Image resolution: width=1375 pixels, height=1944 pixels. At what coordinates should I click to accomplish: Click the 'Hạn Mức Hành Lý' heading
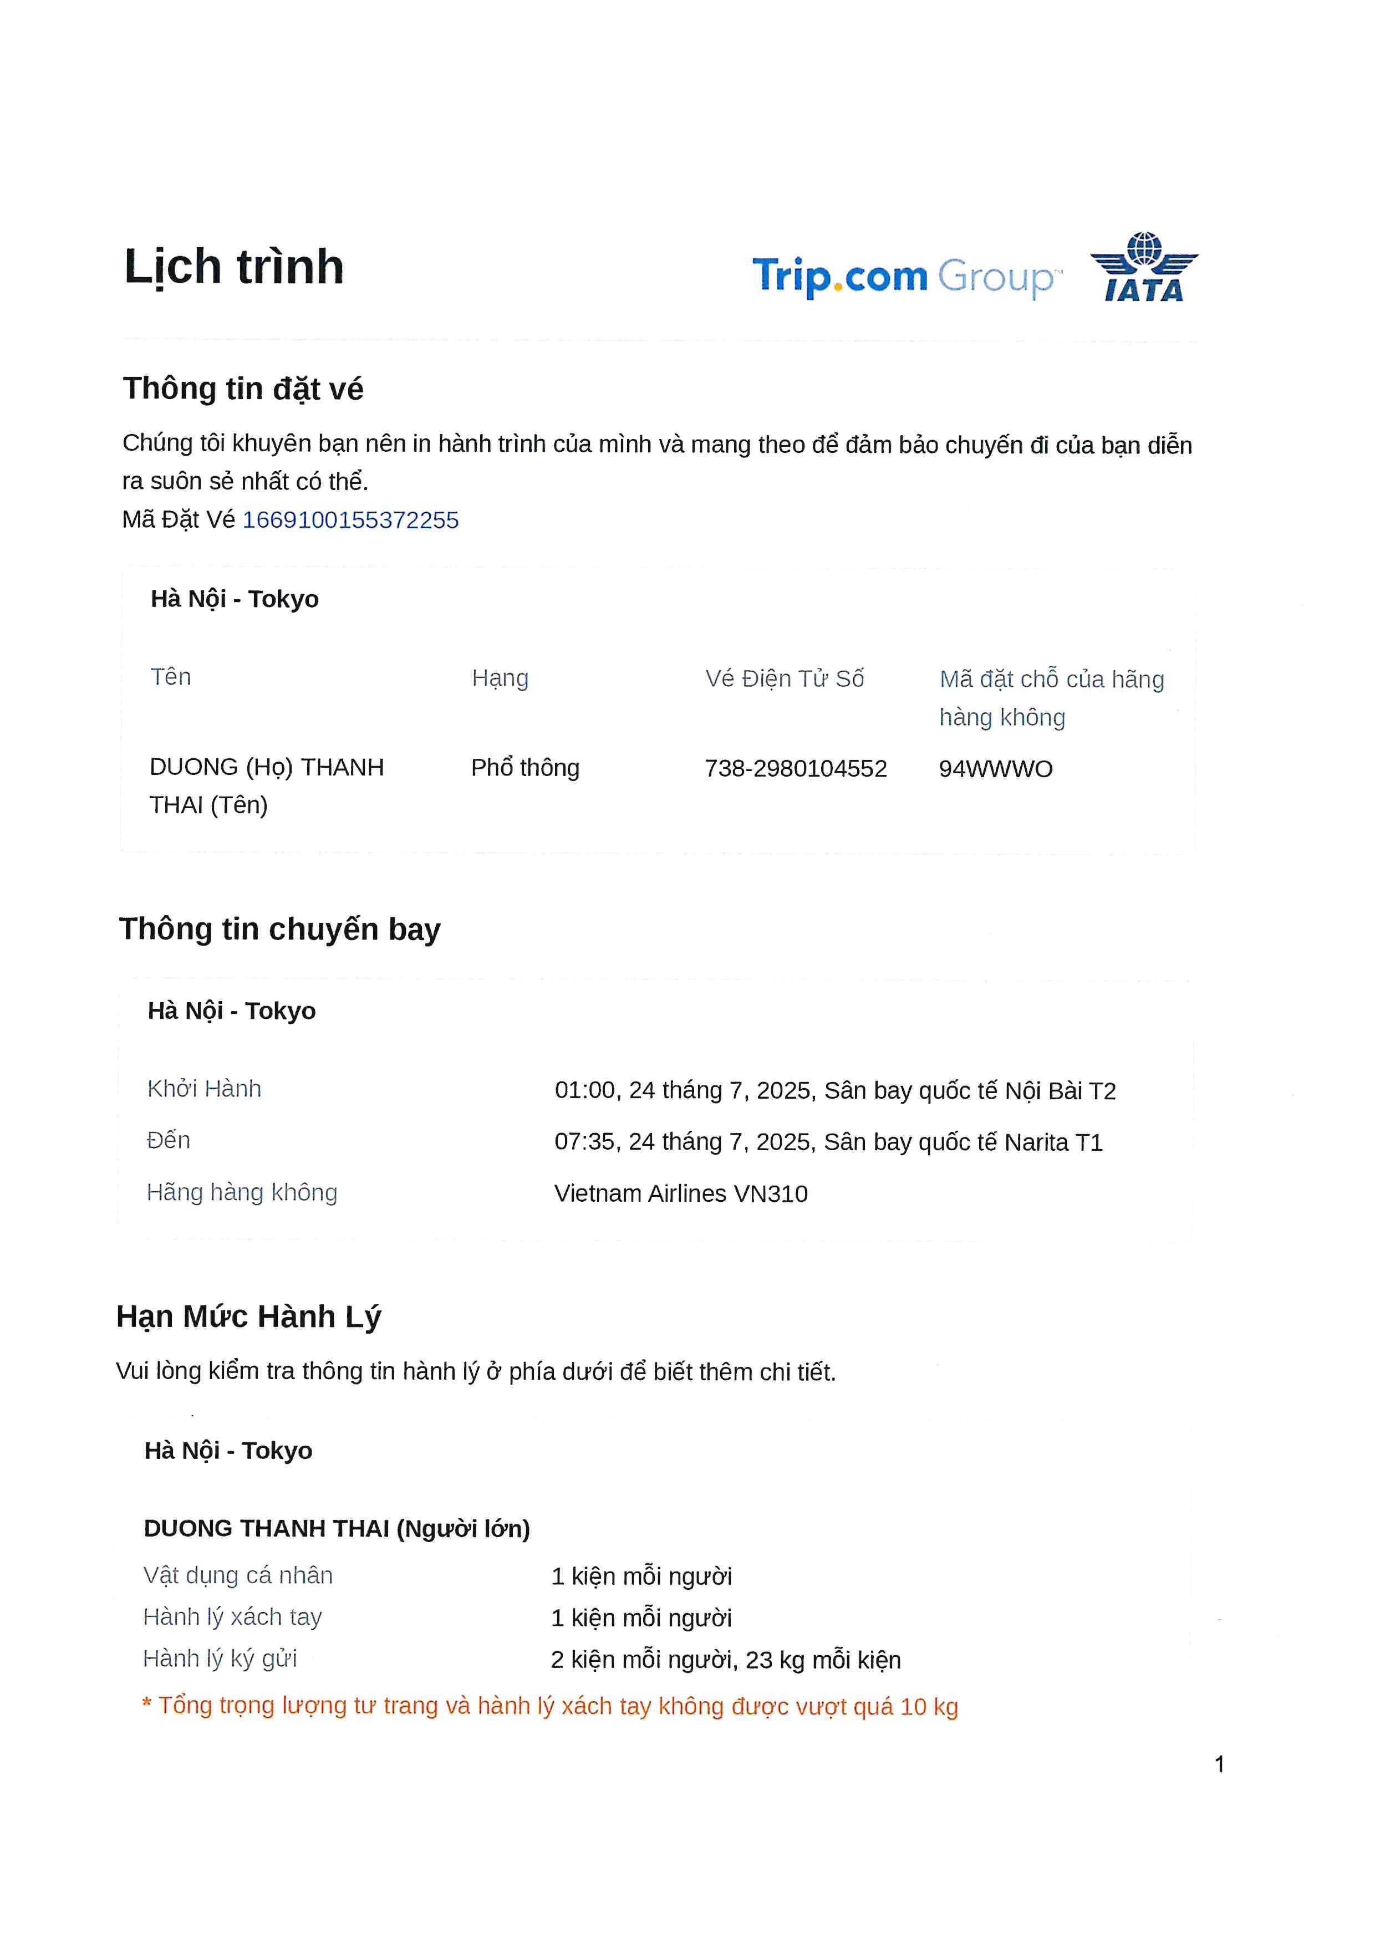click(x=249, y=1317)
